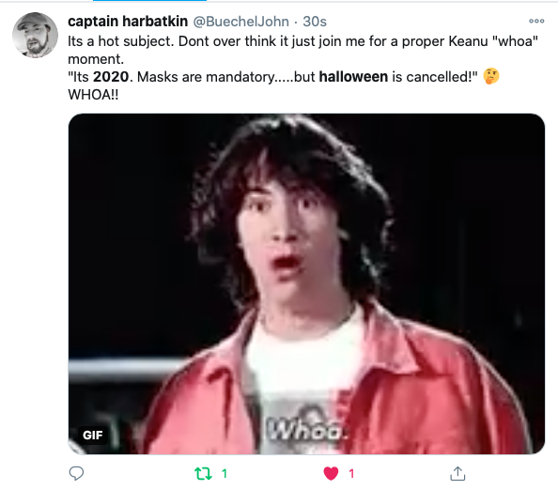Click the Whoa caption inside the GIF
The width and height of the screenshot is (558, 490).
pos(307,429)
